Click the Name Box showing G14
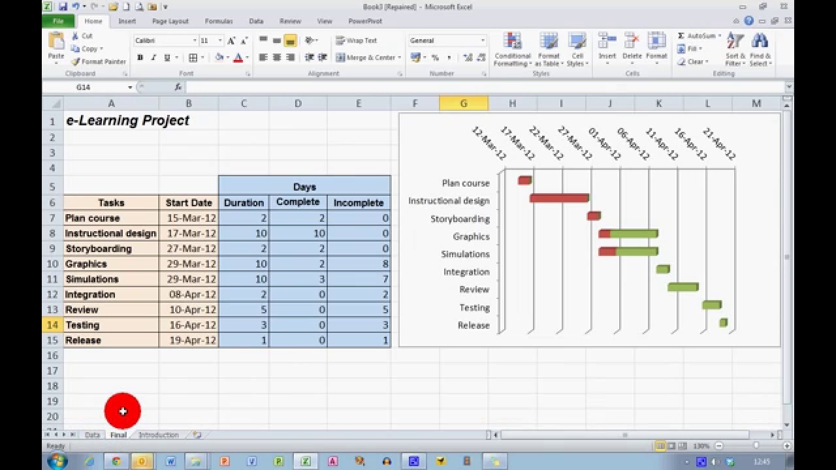Viewport: 836px width, 470px height. point(84,87)
